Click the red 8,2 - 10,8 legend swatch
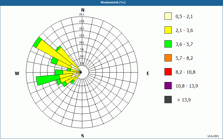 point(168,72)
